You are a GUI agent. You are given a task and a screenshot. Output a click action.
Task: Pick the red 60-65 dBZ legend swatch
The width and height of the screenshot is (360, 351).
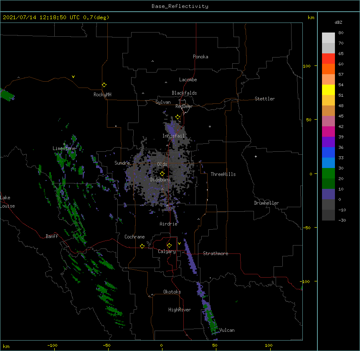[328, 58]
